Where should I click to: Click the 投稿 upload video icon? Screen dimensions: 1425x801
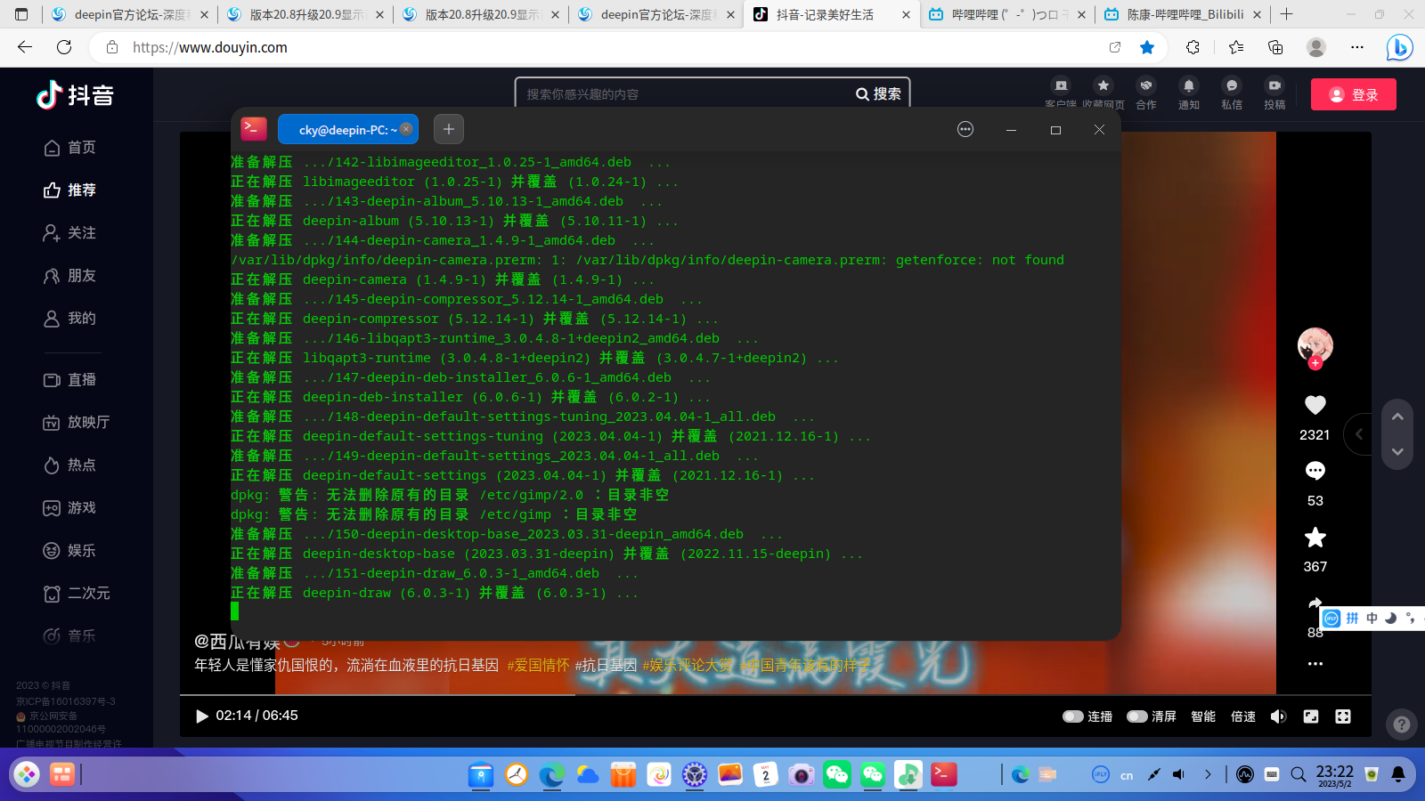(x=1274, y=87)
